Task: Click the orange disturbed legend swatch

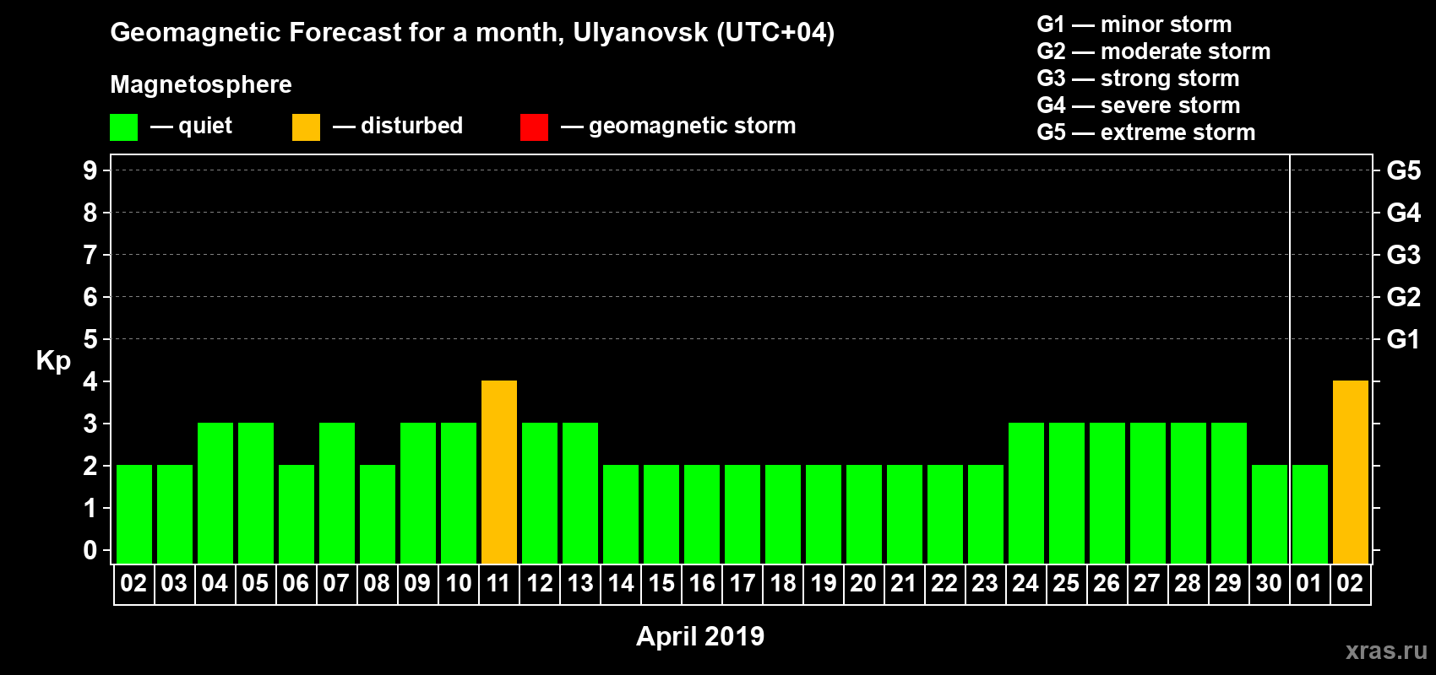Action: click(306, 127)
